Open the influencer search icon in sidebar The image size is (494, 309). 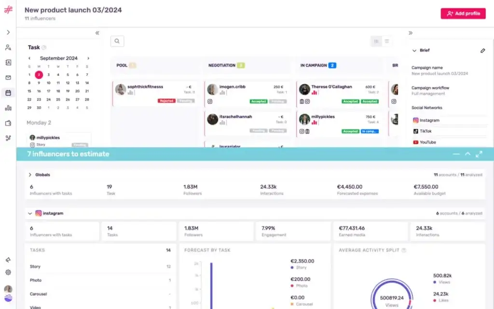pyautogui.click(x=8, y=47)
